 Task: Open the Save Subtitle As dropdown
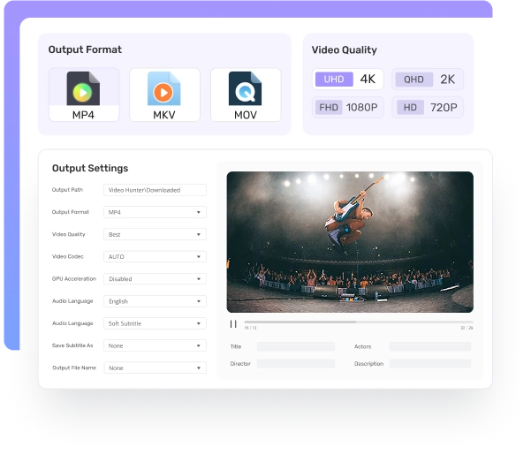155,345
